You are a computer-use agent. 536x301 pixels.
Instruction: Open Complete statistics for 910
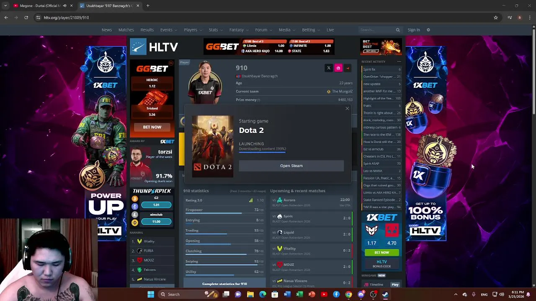(x=224, y=284)
